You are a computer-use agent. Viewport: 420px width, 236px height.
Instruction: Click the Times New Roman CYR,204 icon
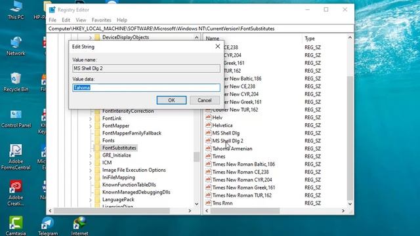tap(208, 179)
